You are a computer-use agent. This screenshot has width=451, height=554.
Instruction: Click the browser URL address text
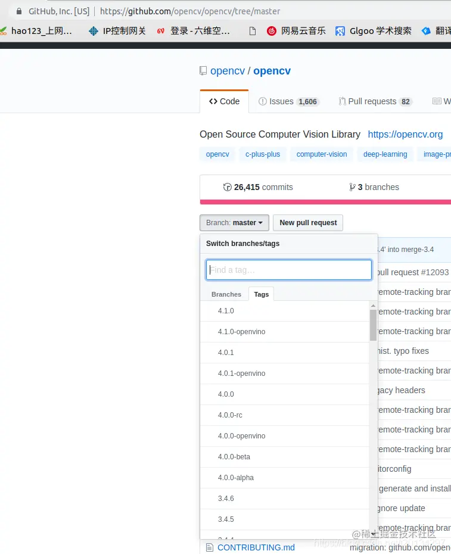pos(190,11)
